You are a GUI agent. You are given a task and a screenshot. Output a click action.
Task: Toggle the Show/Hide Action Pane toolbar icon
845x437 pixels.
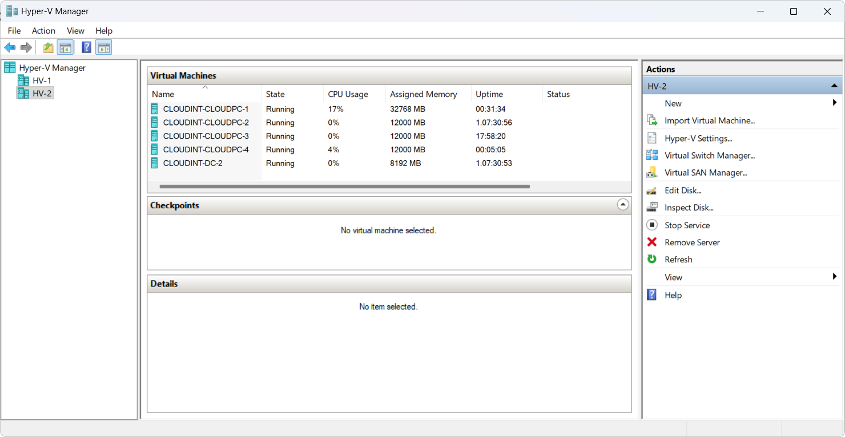[x=103, y=47]
